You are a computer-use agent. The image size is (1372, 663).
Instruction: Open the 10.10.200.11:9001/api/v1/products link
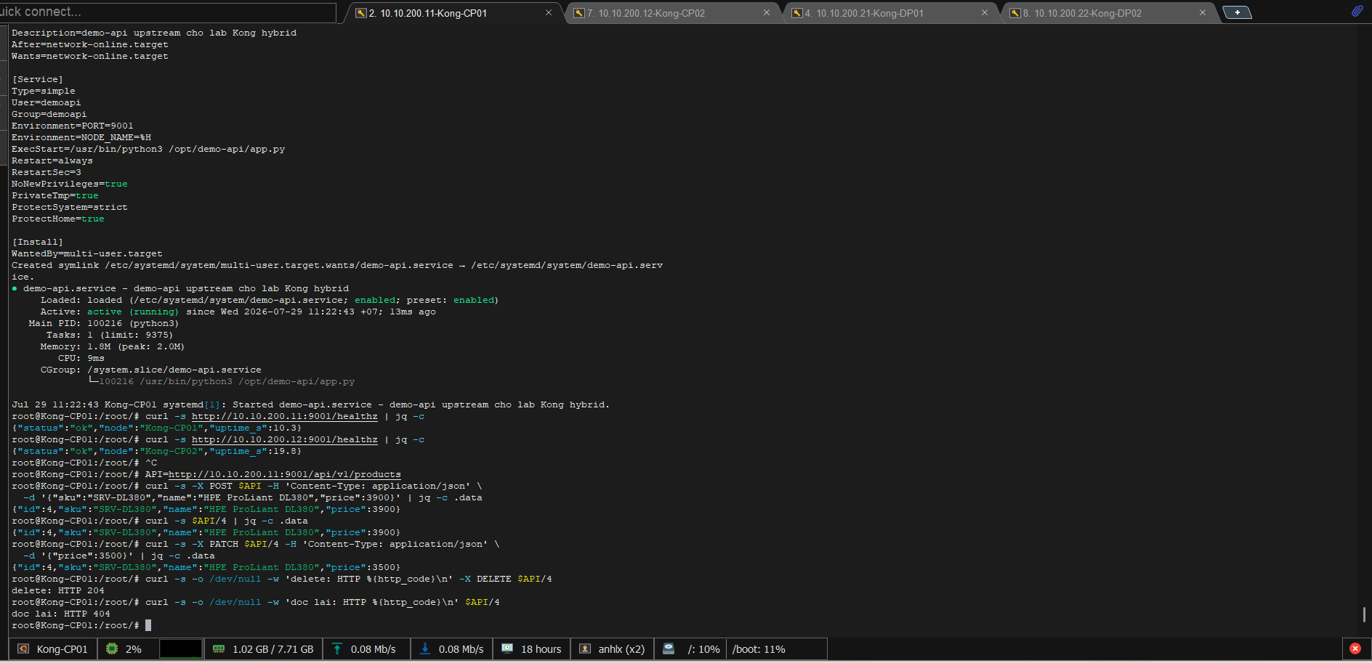pyautogui.click(x=285, y=474)
